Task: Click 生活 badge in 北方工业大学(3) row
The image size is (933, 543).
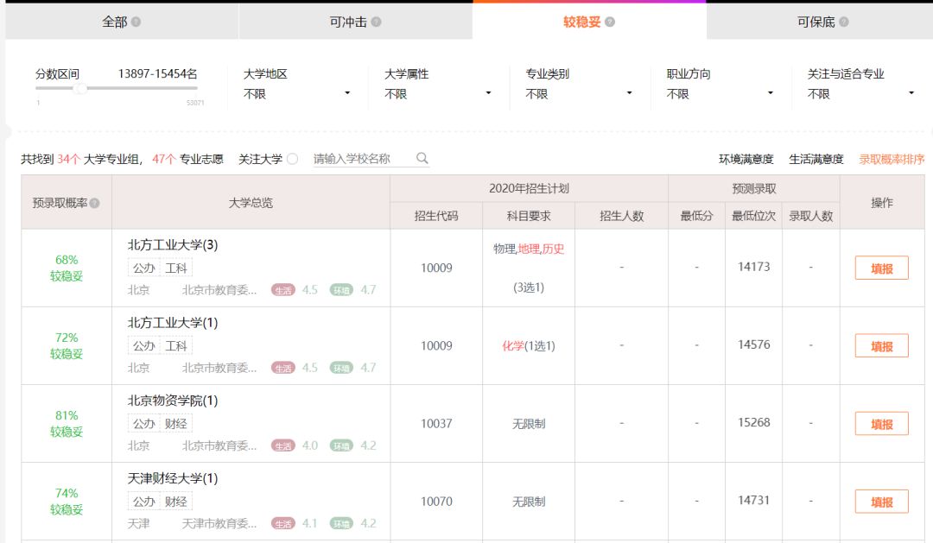Action: pyautogui.click(x=283, y=290)
